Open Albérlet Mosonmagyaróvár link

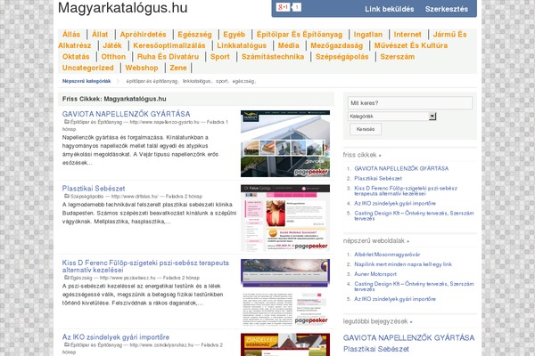(x=387, y=255)
